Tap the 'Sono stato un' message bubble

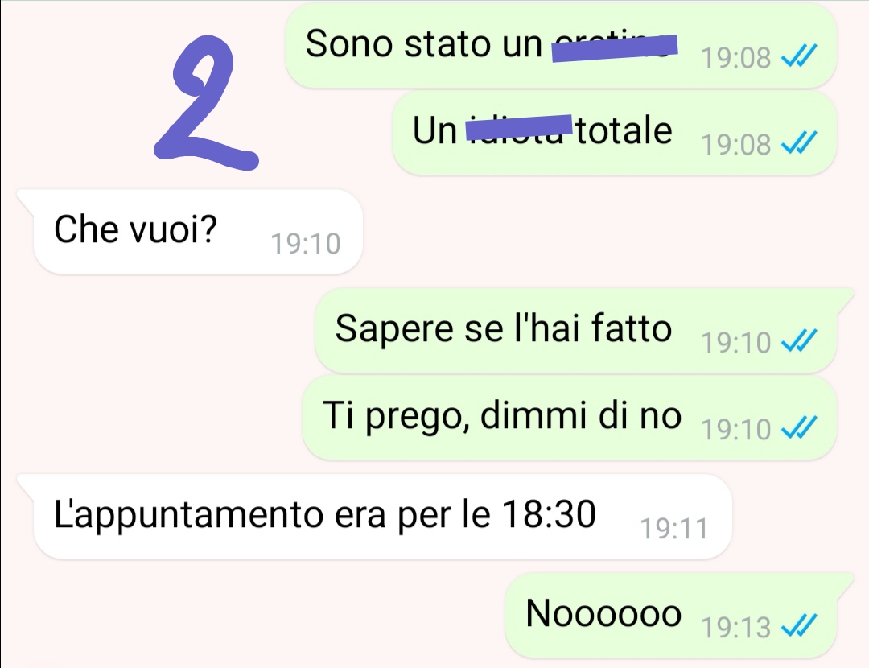point(560,45)
